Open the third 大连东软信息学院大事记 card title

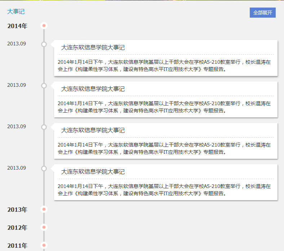pos(93,130)
